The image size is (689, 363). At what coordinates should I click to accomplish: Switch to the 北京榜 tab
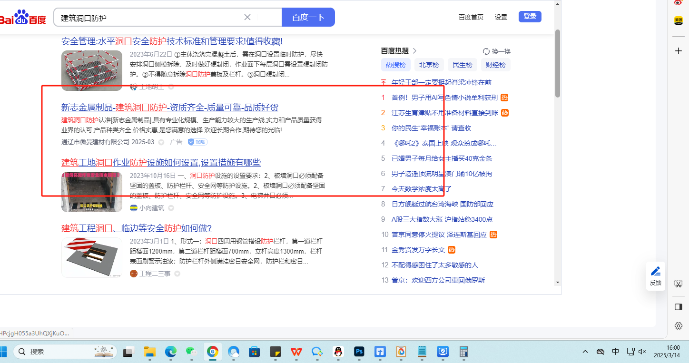click(x=429, y=65)
